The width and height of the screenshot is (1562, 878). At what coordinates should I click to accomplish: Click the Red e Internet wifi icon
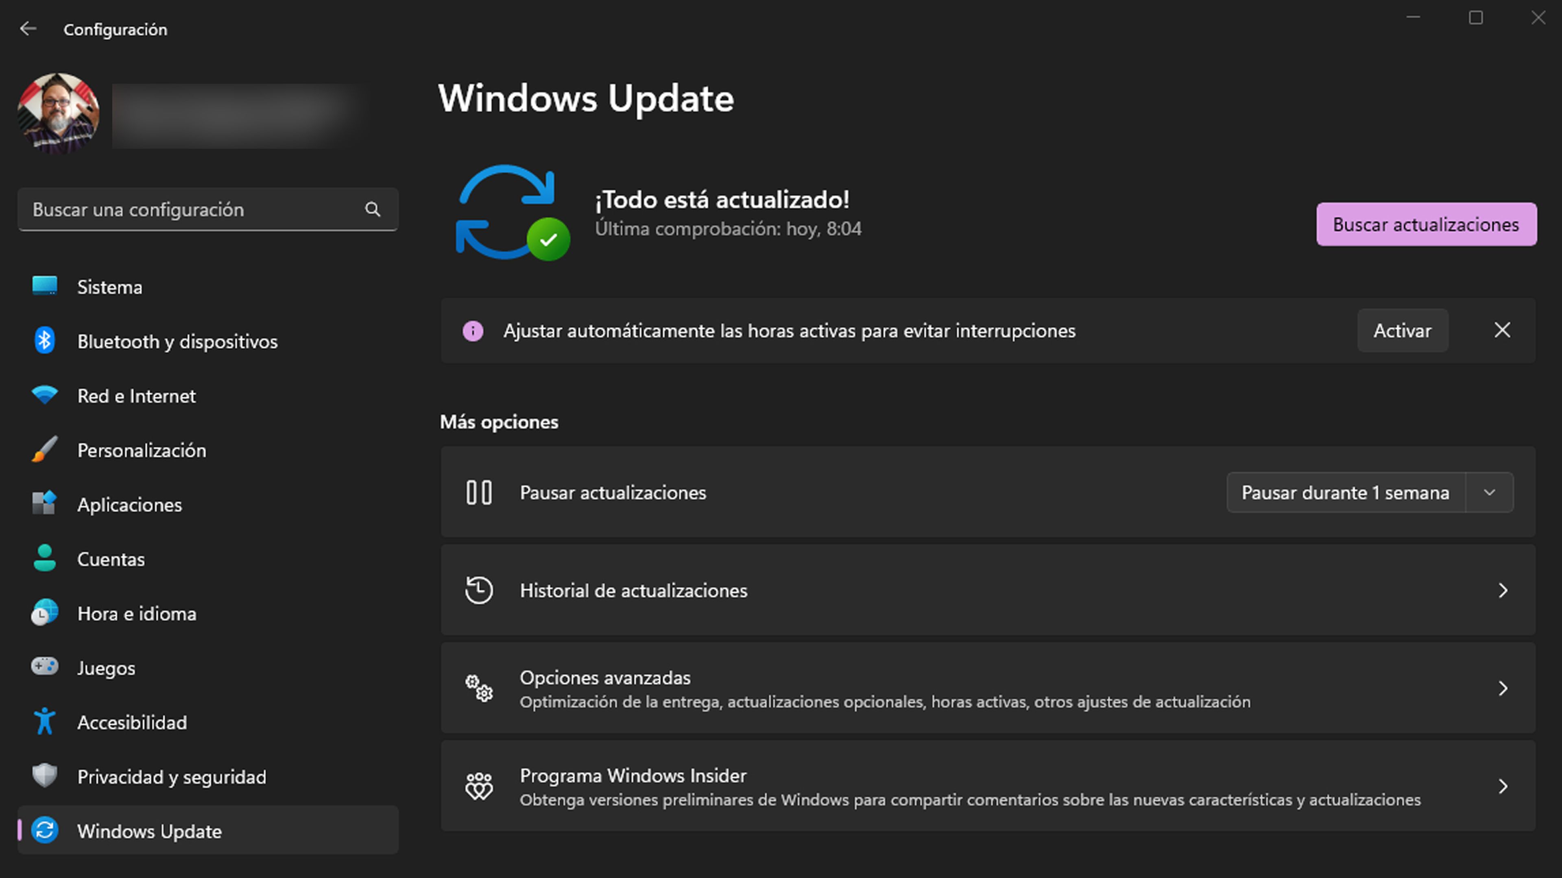44,395
